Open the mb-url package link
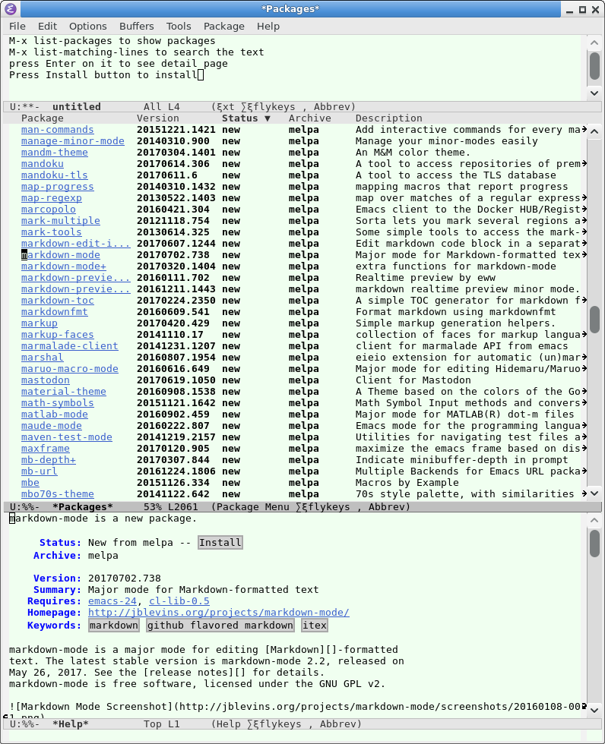 pyautogui.click(x=40, y=471)
